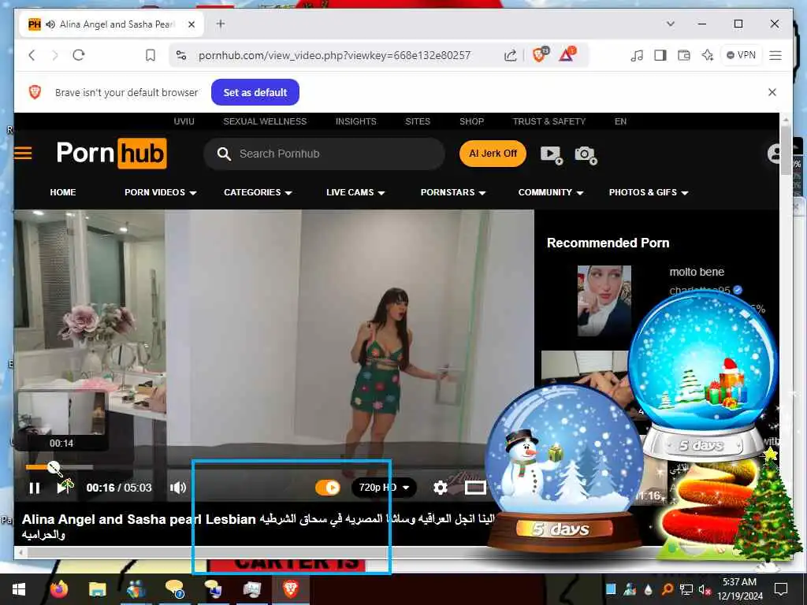Open Leo AI assistant icon
Viewport: 807px width, 605px height.
[708, 55]
